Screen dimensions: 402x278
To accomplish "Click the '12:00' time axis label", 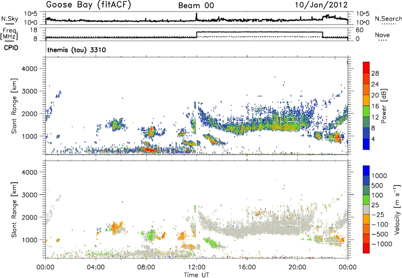I will click(196, 267).
